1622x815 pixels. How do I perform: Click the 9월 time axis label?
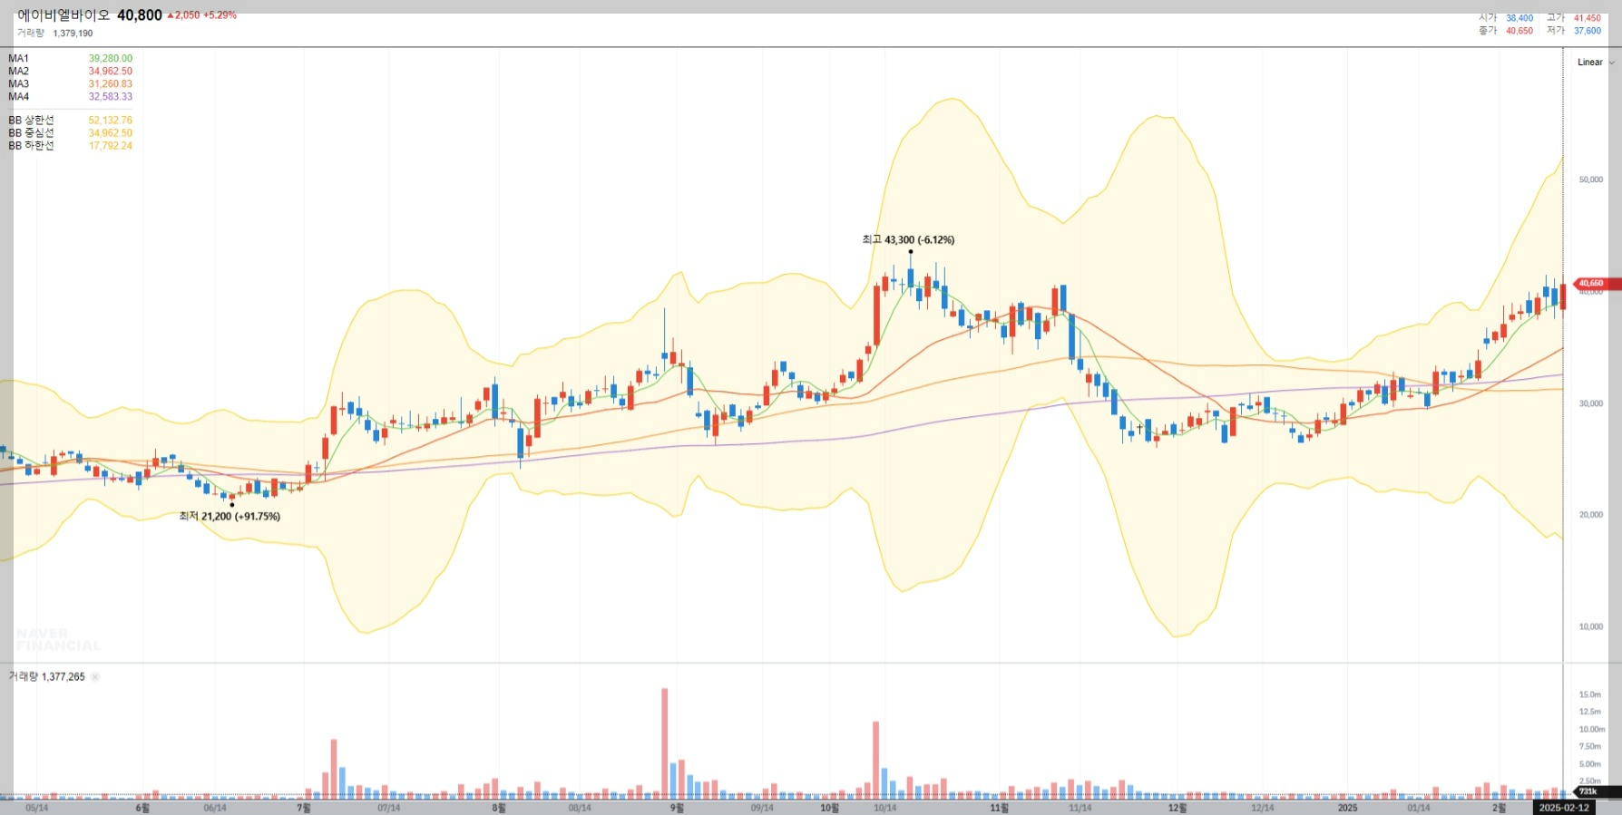677,808
